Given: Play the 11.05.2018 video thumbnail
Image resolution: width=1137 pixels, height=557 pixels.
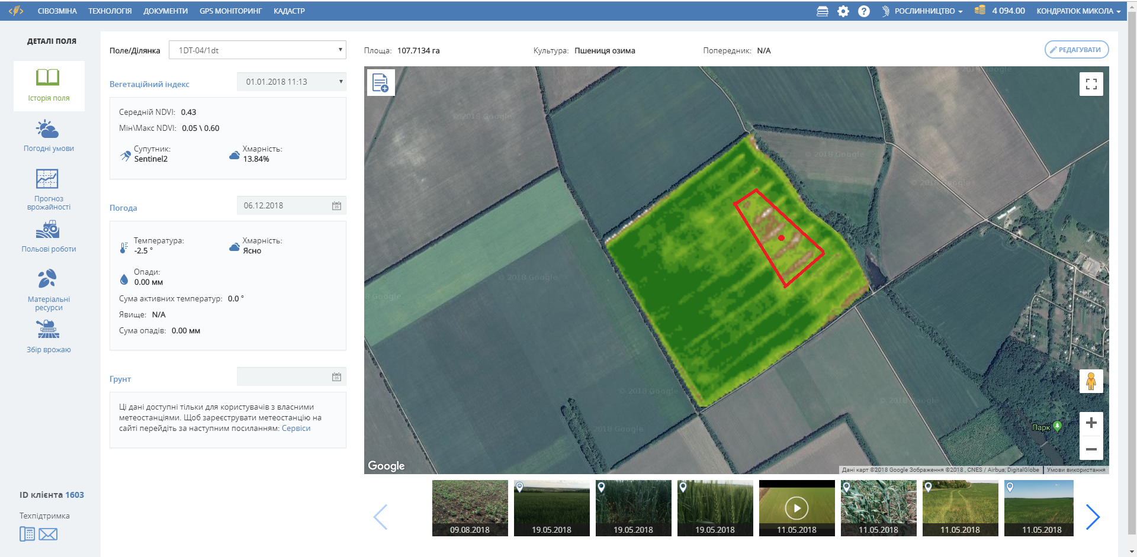Looking at the screenshot, I should 796,508.
